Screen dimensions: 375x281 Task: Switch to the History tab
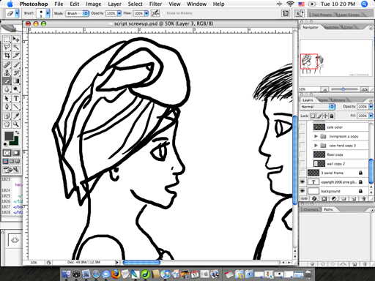[x=339, y=100]
